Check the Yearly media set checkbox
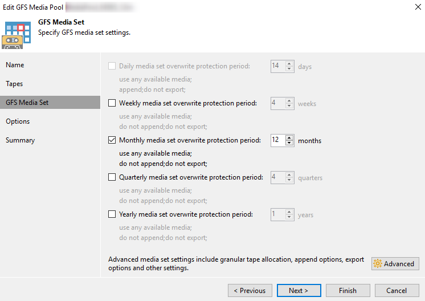Screen dimensions: 425x301 pos(112,214)
